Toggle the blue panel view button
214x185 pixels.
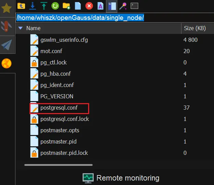(x=111, y=5)
